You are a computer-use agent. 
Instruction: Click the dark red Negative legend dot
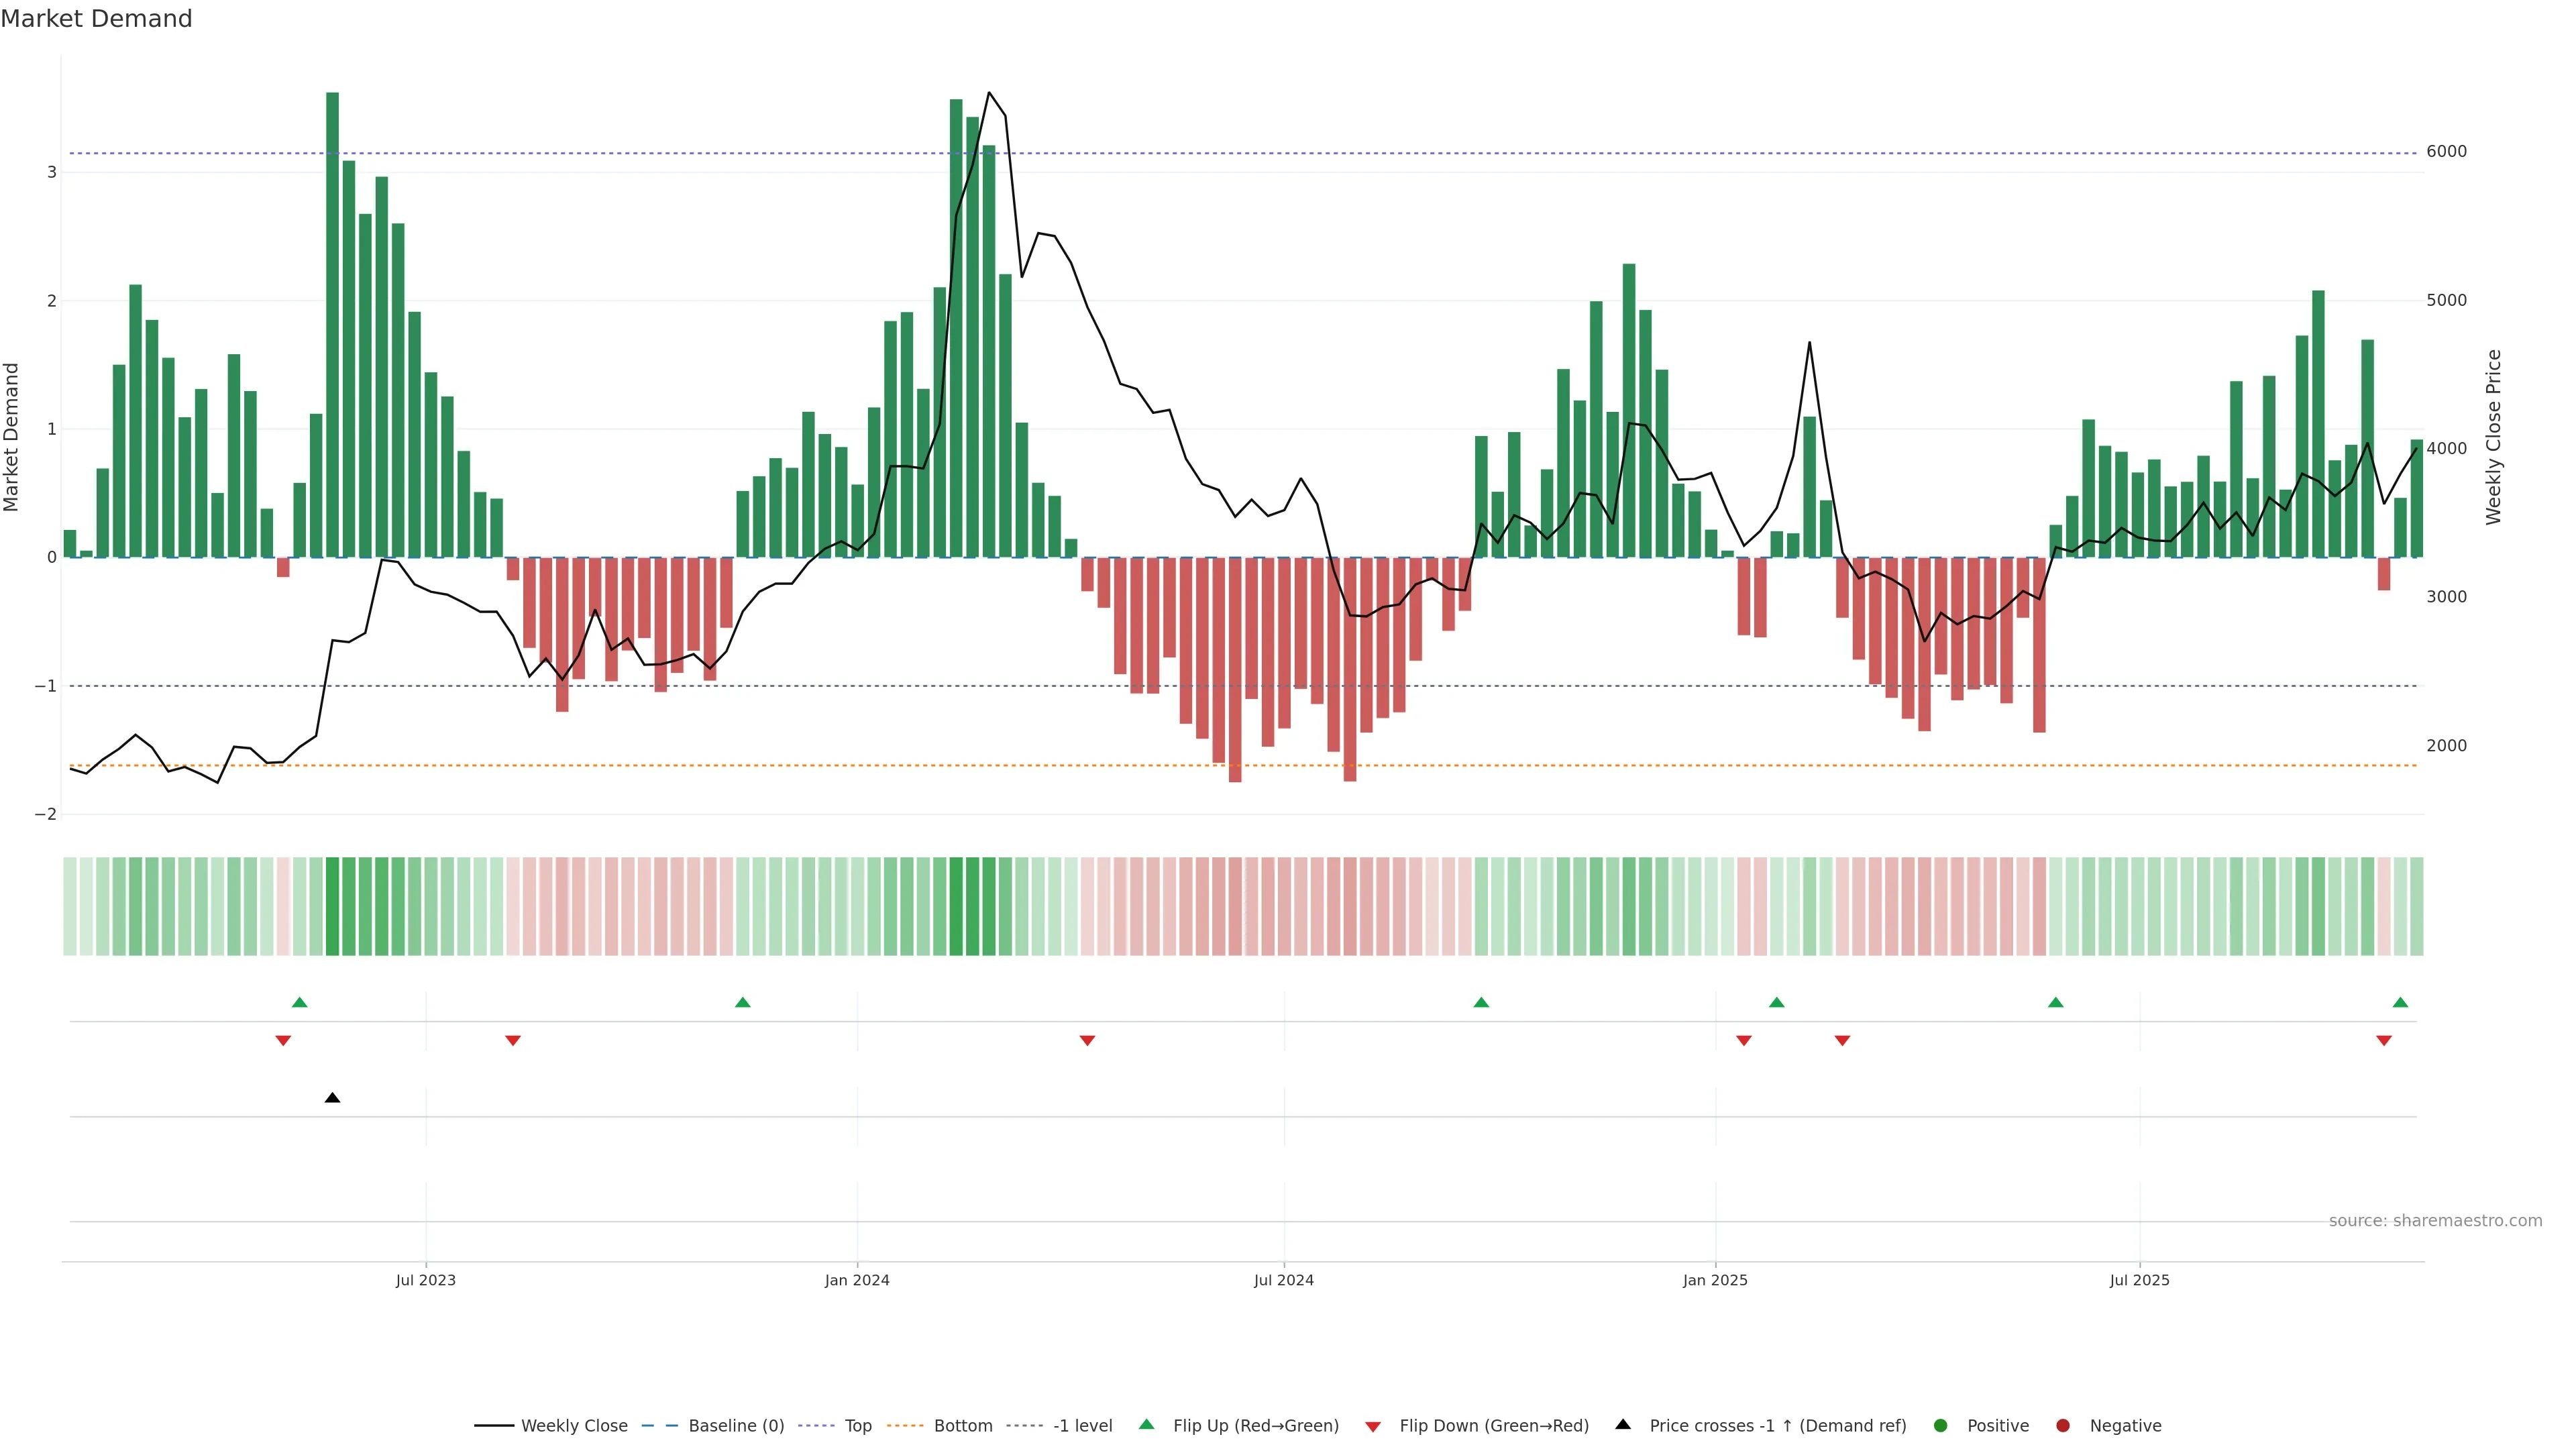click(2063, 1425)
